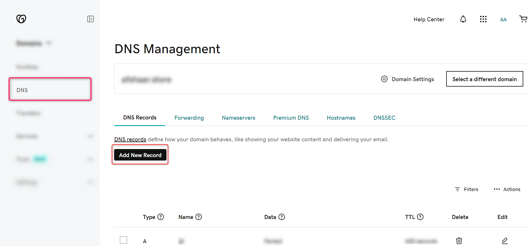Click the TTL column help icon

[x=420, y=217]
